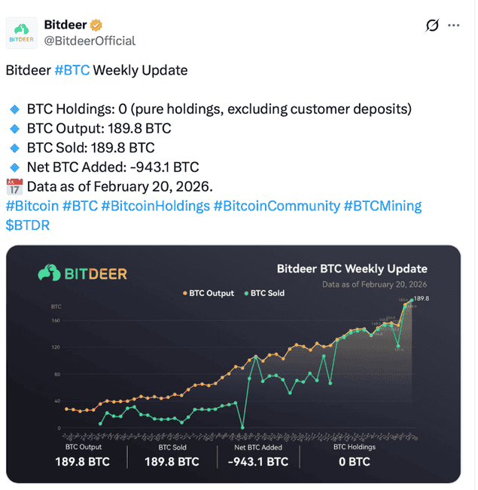The height and width of the screenshot is (490, 478).
Task: Click the 189.8 data point label on chart
Action: click(422, 299)
